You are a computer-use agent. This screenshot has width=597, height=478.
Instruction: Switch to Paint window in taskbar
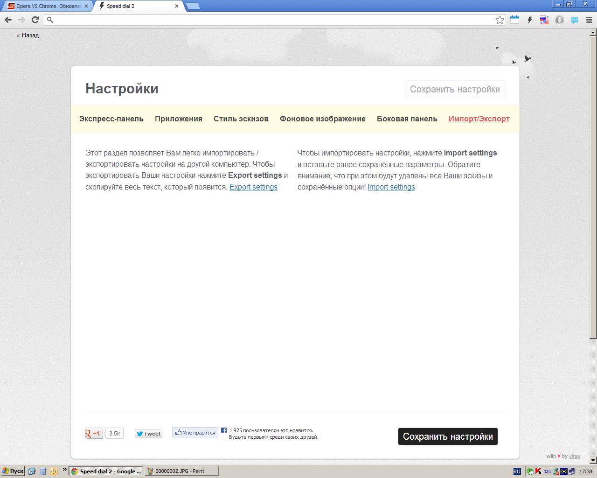pos(181,471)
